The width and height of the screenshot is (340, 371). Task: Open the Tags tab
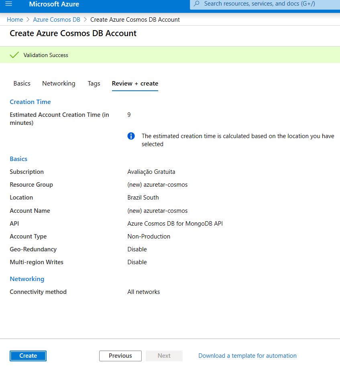point(94,84)
